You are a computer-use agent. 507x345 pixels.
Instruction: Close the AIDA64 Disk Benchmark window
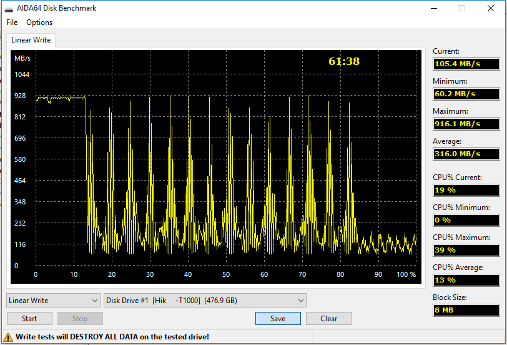pos(491,8)
